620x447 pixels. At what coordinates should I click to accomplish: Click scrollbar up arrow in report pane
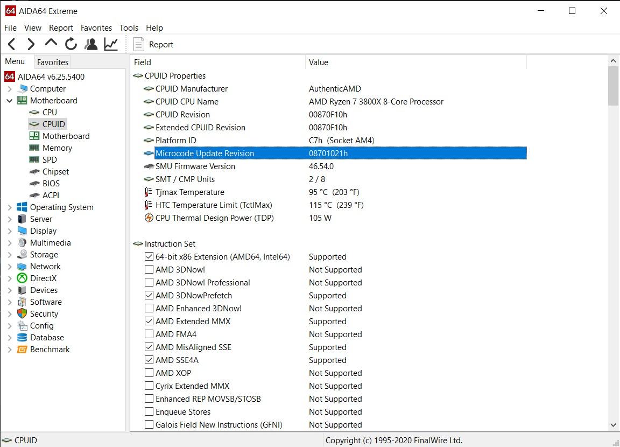click(613, 60)
